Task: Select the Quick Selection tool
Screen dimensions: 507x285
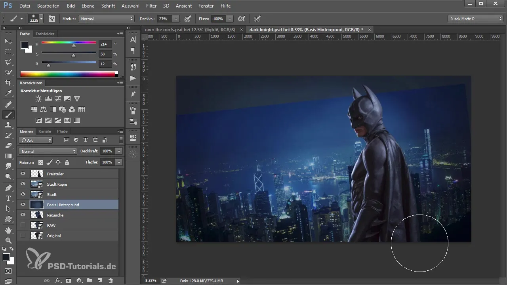Action: click(x=8, y=72)
